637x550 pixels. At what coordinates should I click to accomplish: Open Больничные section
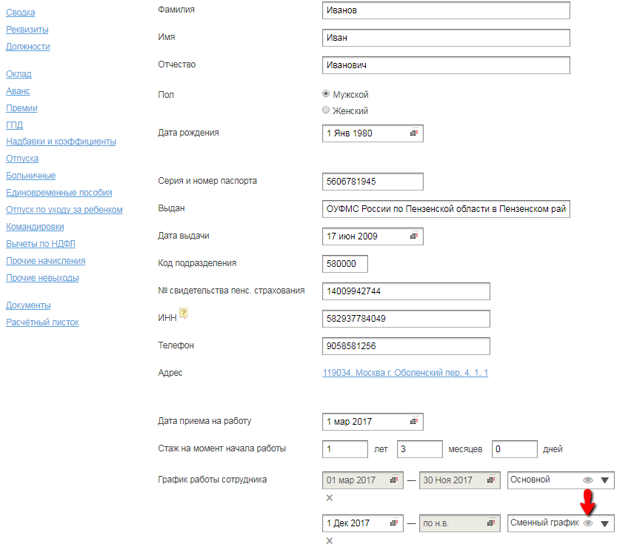pos(31,176)
